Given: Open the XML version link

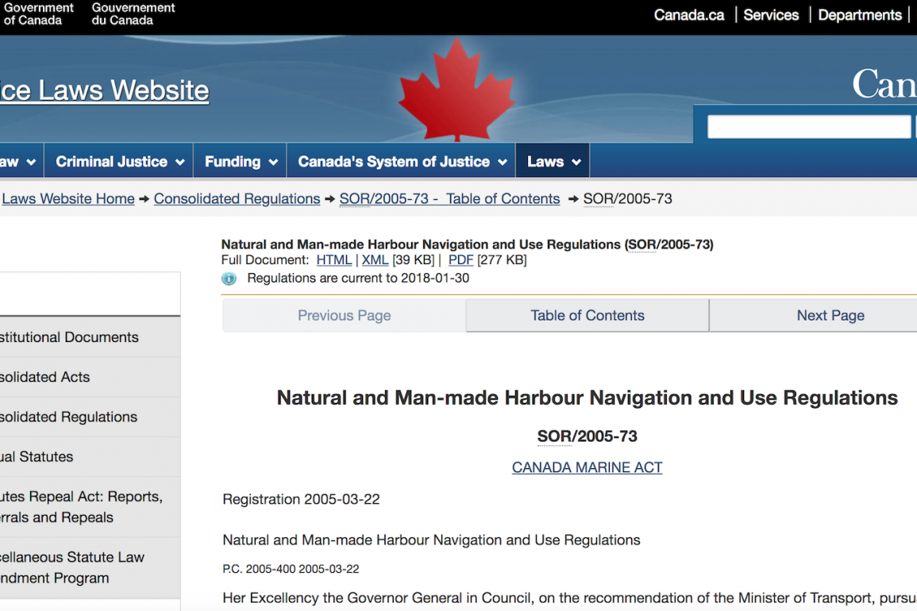Looking at the screenshot, I should (x=375, y=260).
